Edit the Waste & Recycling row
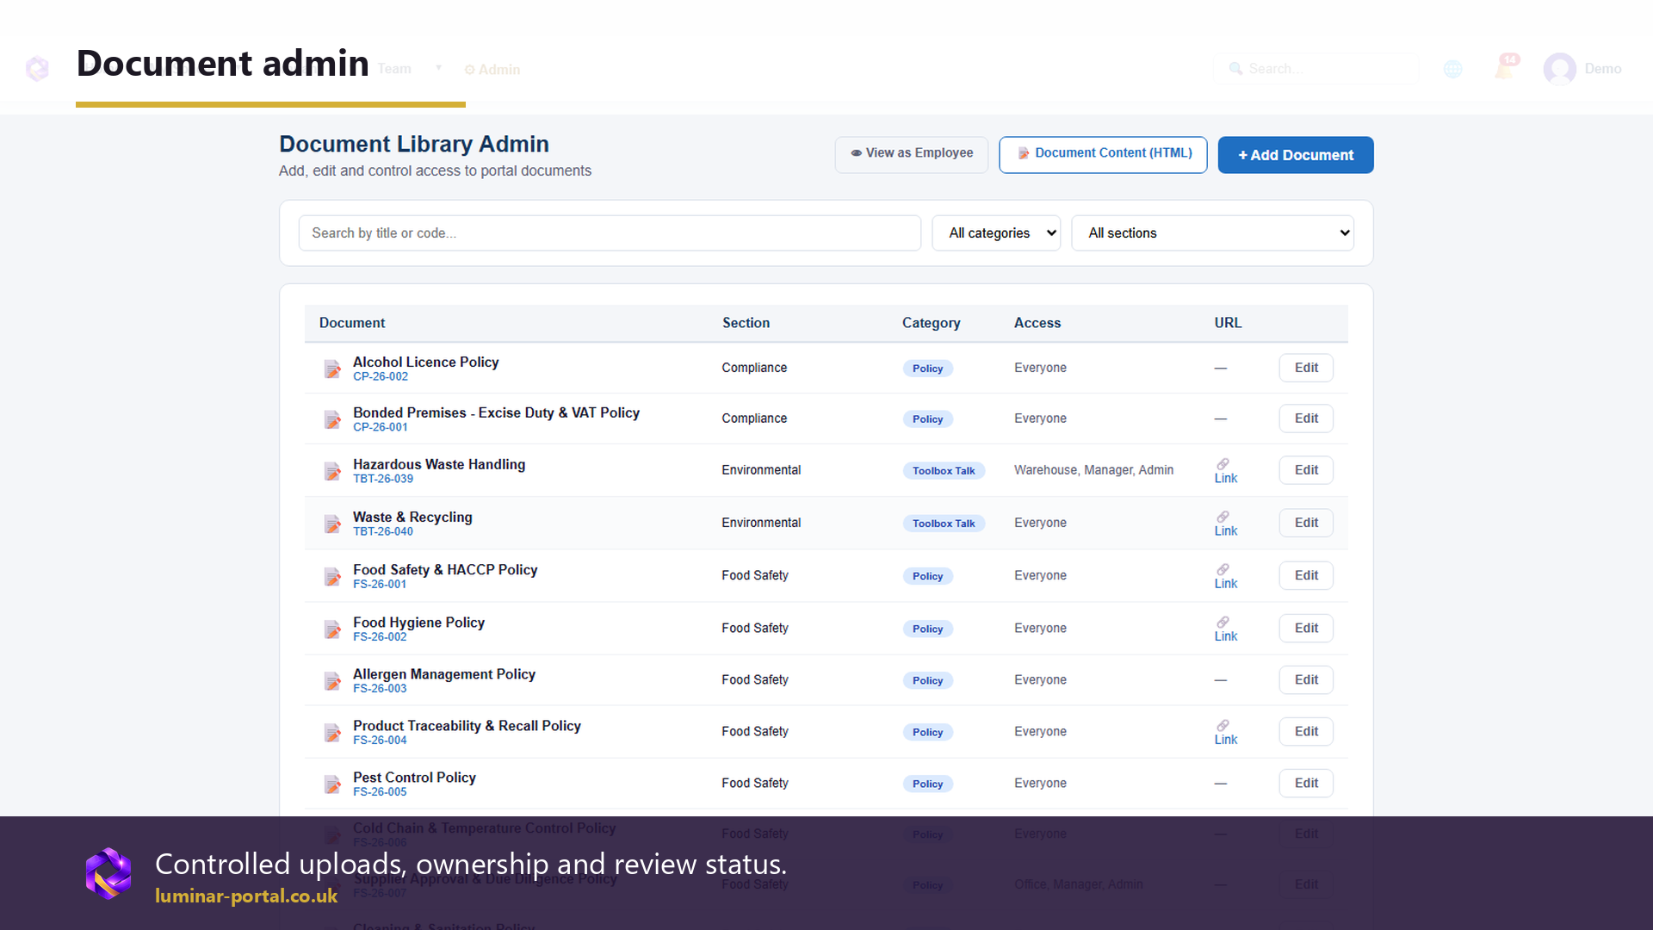 [1306, 523]
